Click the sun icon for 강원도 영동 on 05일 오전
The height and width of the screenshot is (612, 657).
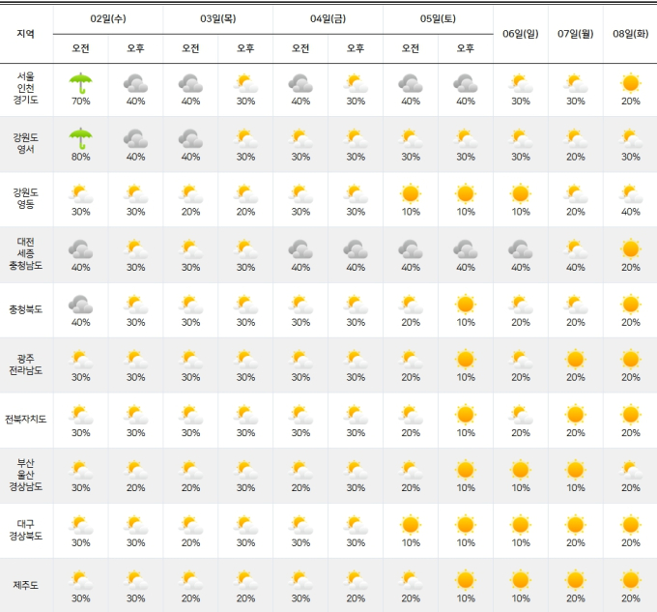[x=411, y=193]
